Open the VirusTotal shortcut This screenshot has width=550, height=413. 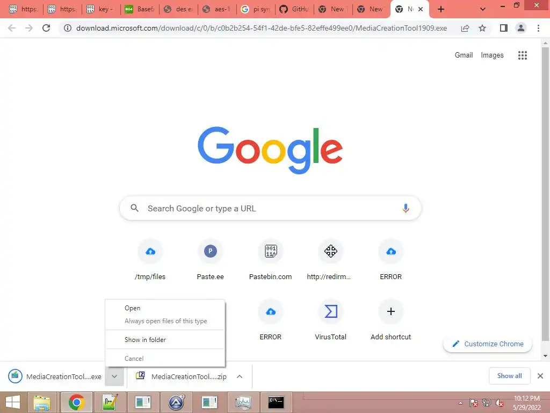coord(330,319)
